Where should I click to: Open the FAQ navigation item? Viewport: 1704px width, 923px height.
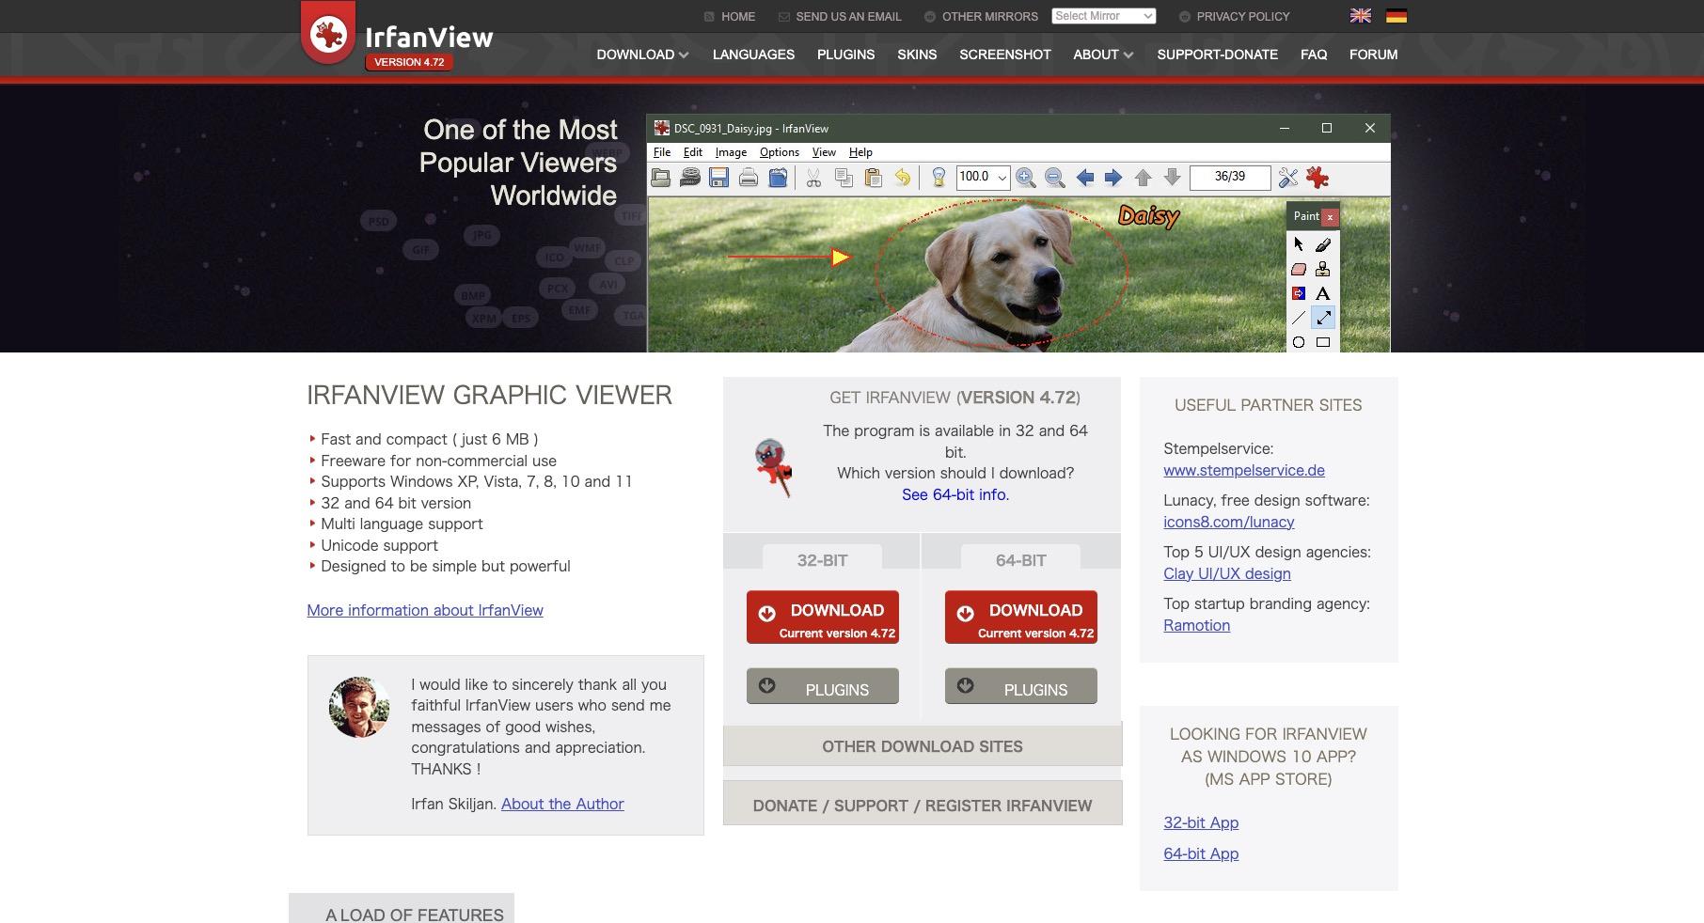click(1314, 55)
